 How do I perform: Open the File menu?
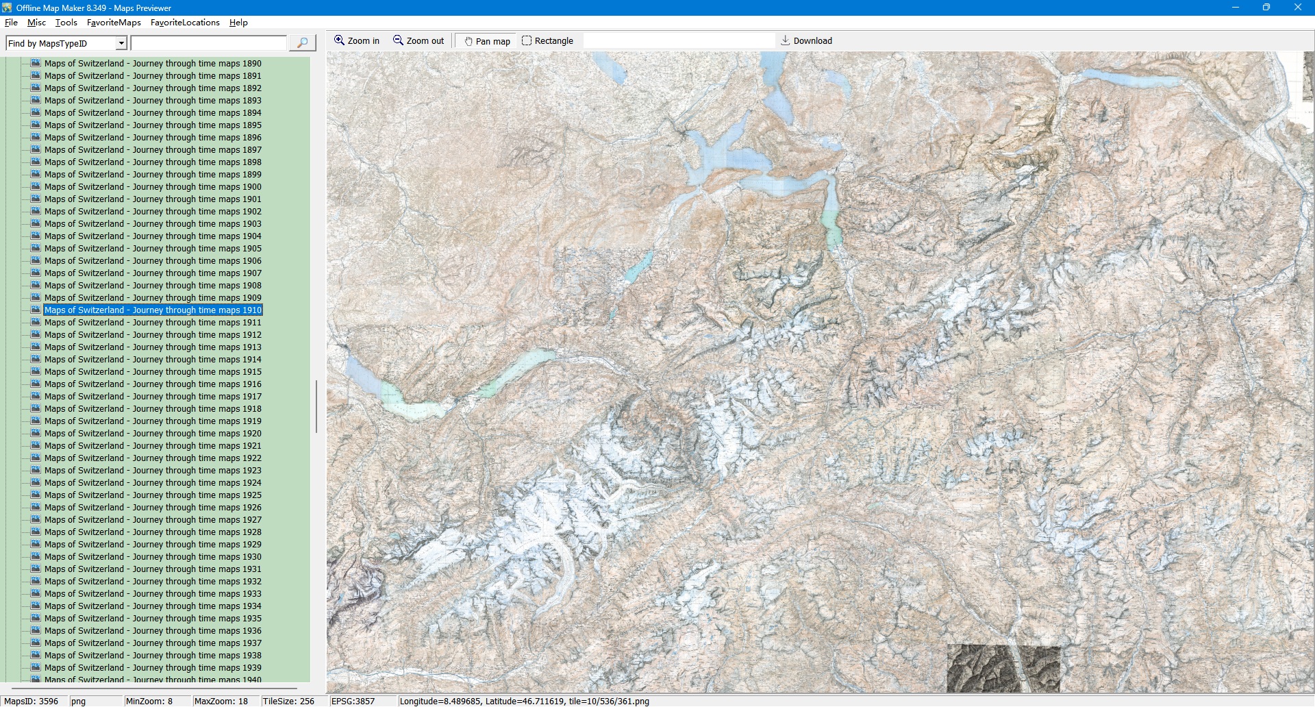[11, 23]
